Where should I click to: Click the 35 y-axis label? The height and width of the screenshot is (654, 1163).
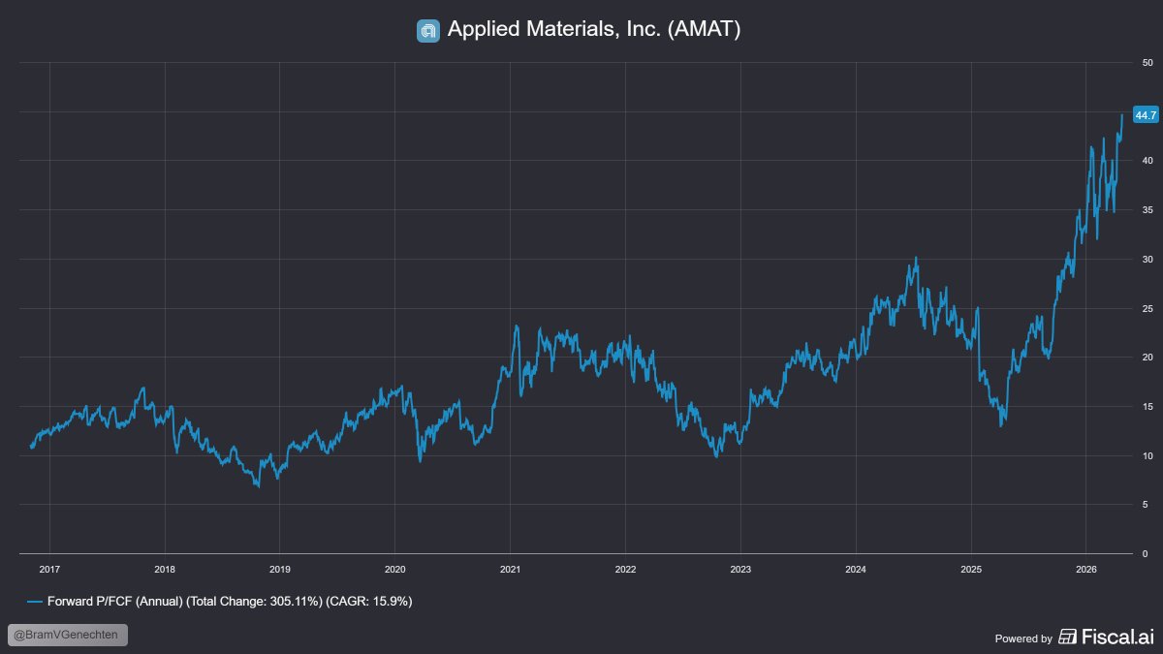pyautogui.click(x=1148, y=210)
